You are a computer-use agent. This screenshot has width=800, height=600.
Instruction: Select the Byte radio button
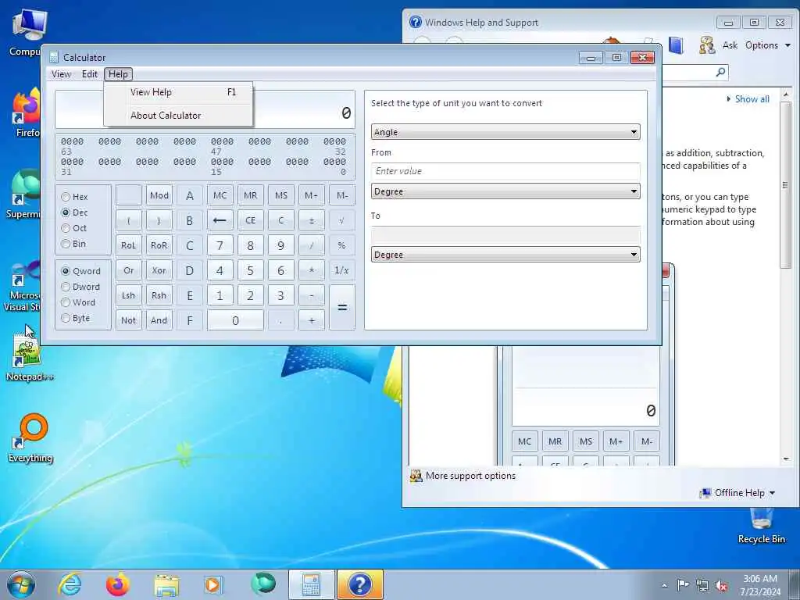tap(66, 318)
